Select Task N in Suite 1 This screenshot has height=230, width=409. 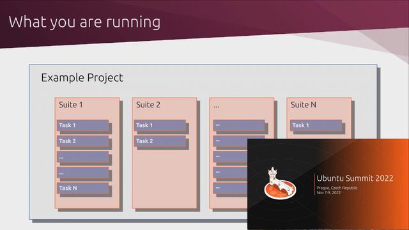[x=83, y=188]
